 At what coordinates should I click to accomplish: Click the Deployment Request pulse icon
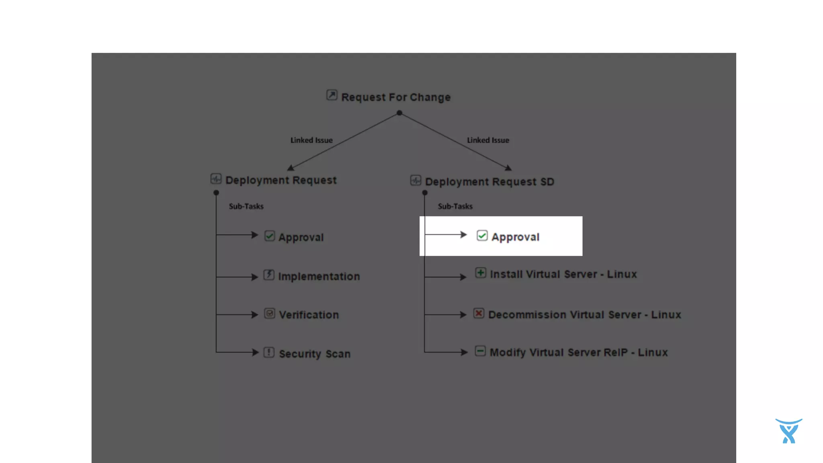point(216,178)
